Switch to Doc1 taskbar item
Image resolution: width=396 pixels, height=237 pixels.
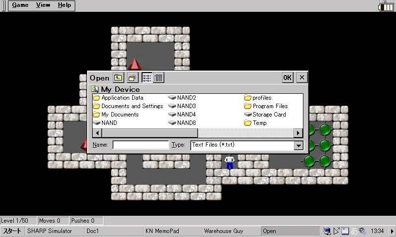point(114,231)
